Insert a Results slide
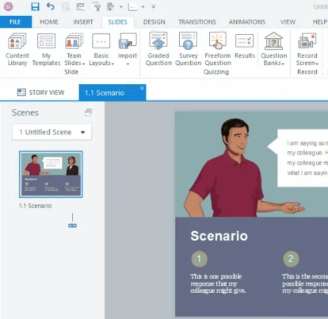Viewport: 328px width, 319px height. (x=245, y=47)
